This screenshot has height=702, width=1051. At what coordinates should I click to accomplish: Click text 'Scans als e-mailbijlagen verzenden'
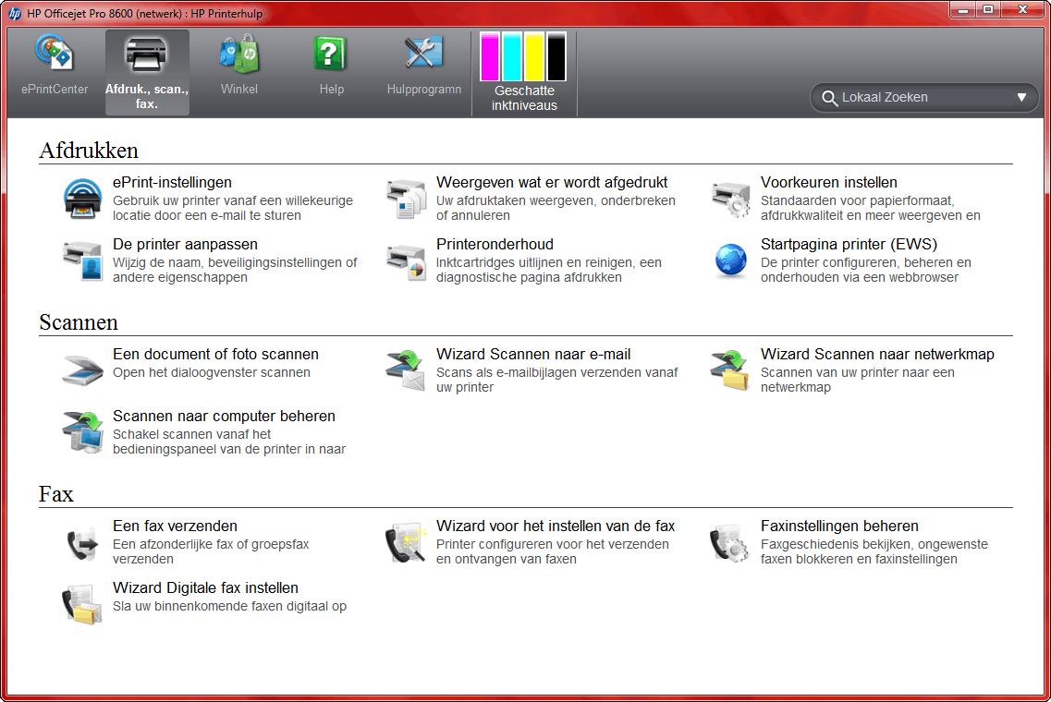(x=535, y=372)
